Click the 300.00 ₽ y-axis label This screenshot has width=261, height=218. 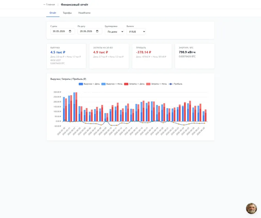pyautogui.click(x=57, y=92)
